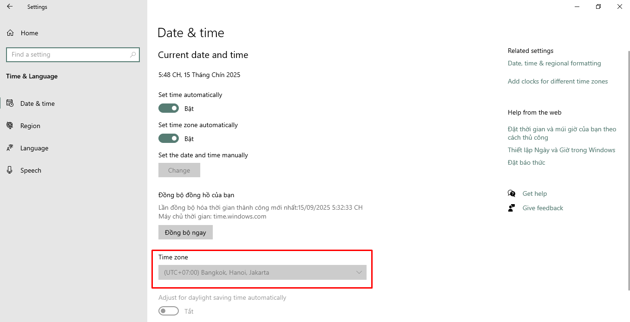Viewport: 630px width, 322px height.
Task: Open Add clocks for different time zones
Action: click(x=558, y=81)
